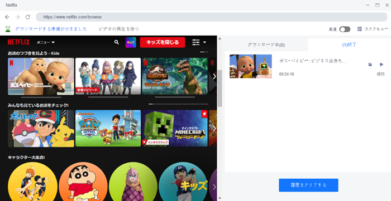This screenshot has height=201, width=391.
Task: Click the Kids profile avatar
Action: coord(131,42)
